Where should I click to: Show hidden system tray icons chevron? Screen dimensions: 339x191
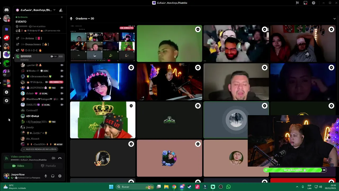[x=297, y=187]
